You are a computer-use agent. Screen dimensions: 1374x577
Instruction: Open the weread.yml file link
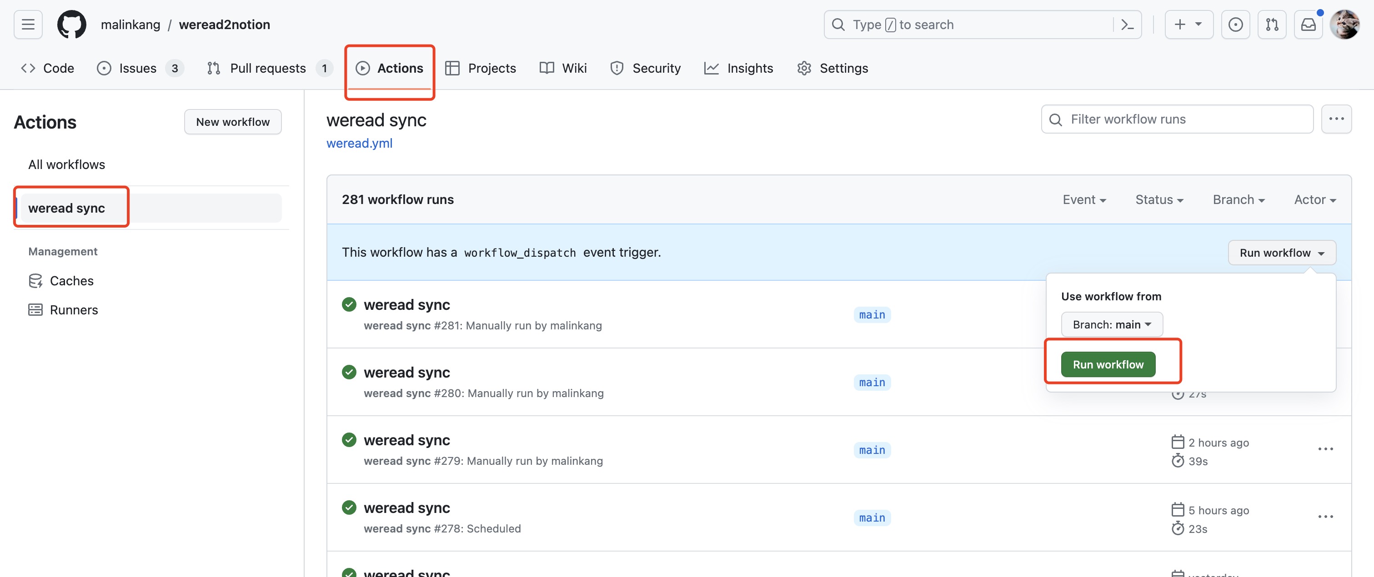pos(359,143)
